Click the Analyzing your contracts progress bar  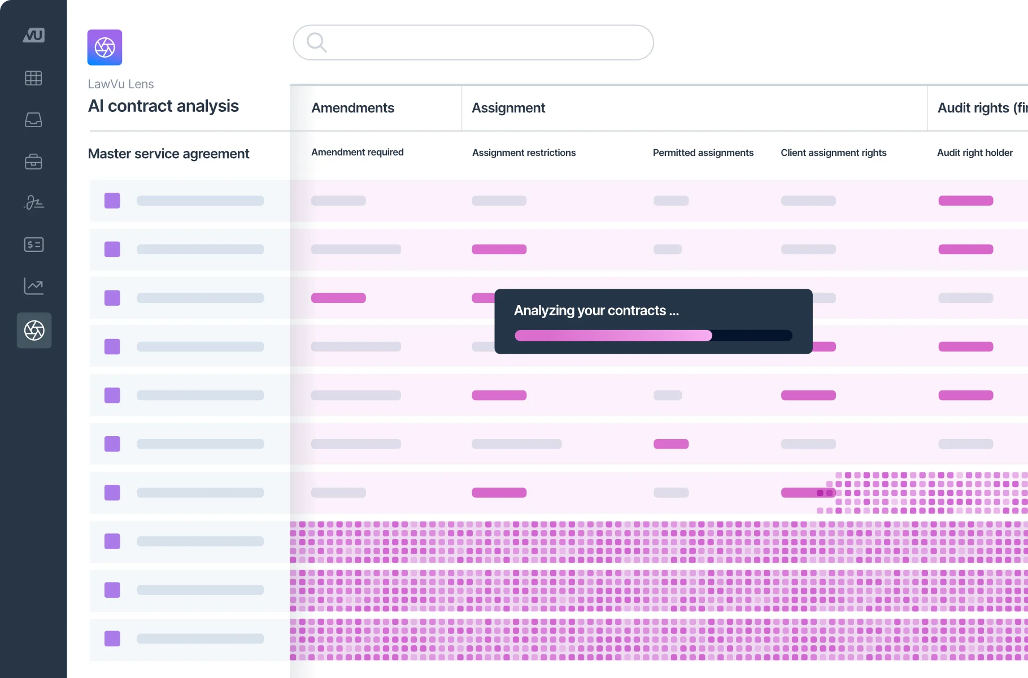(x=653, y=336)
